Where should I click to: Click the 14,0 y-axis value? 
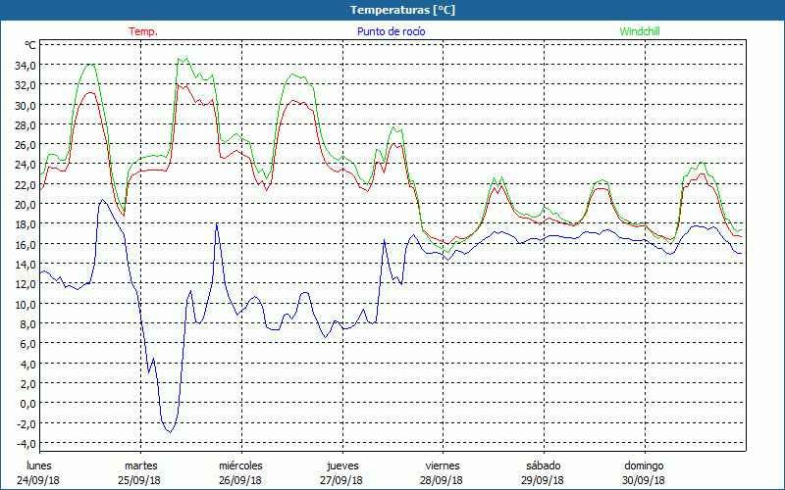tap(26, 264)
